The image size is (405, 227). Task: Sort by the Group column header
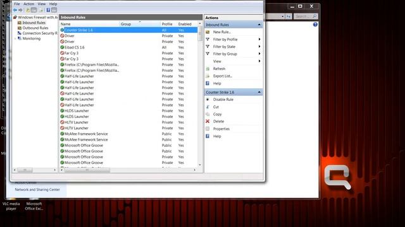point(140,24)
